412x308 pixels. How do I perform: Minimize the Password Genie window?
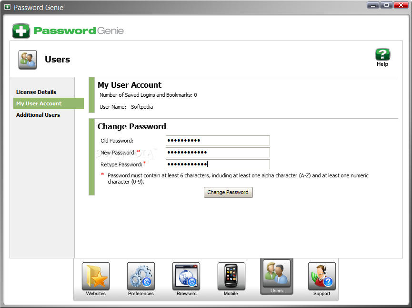373,5
